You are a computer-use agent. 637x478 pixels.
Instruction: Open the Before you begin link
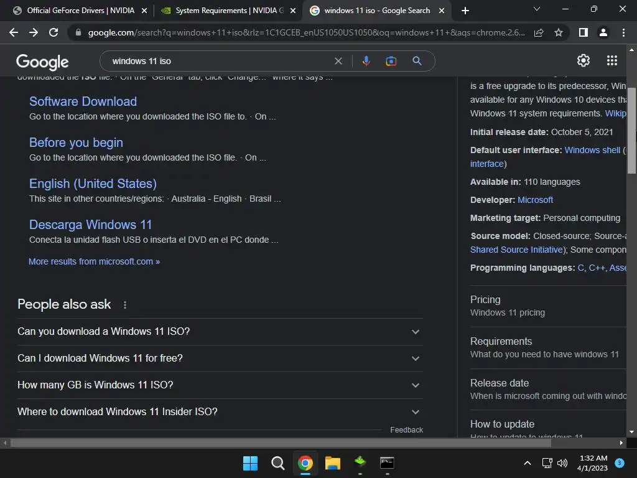click(x=76, y=143)
